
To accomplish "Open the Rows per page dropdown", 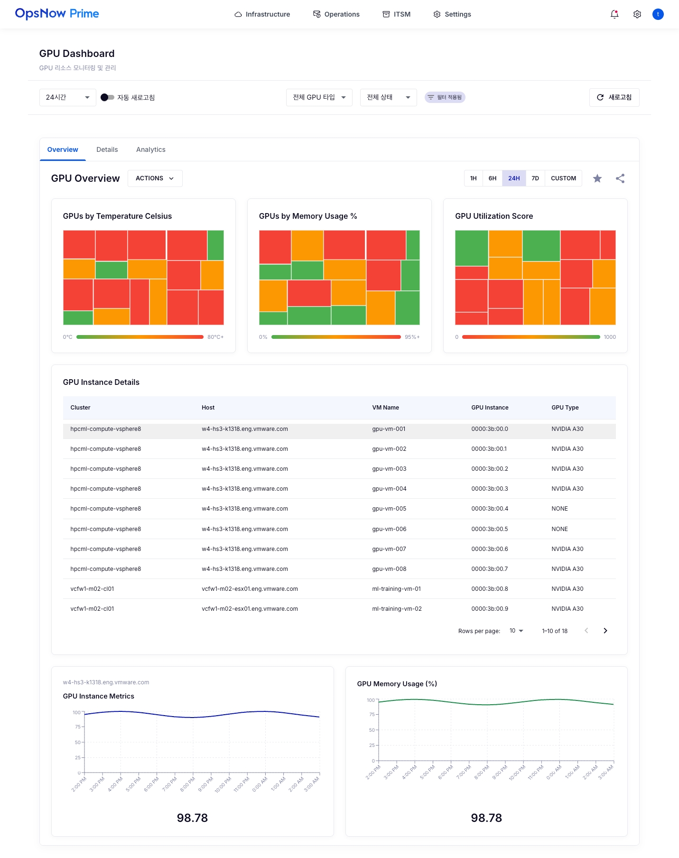I will click(516, 631).
